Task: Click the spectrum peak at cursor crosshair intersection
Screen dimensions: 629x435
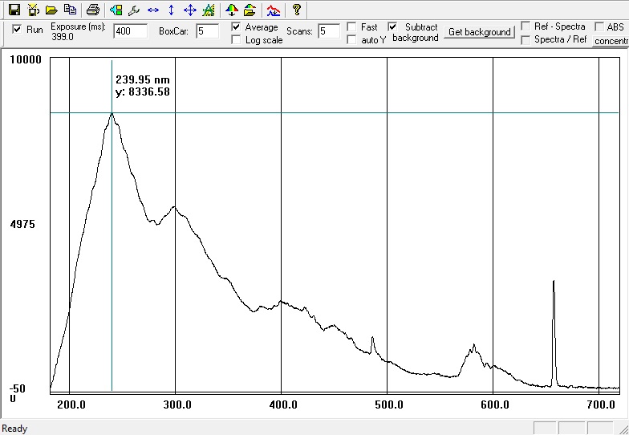Action: [x=112, y=113]
